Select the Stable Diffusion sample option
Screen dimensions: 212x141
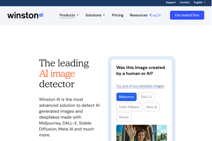point(129,107)
